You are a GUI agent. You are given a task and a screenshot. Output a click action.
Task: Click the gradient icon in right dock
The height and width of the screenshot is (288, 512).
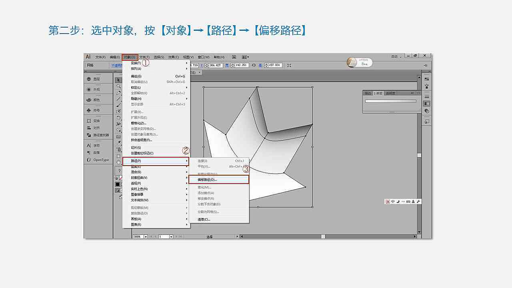click(427, 104)
